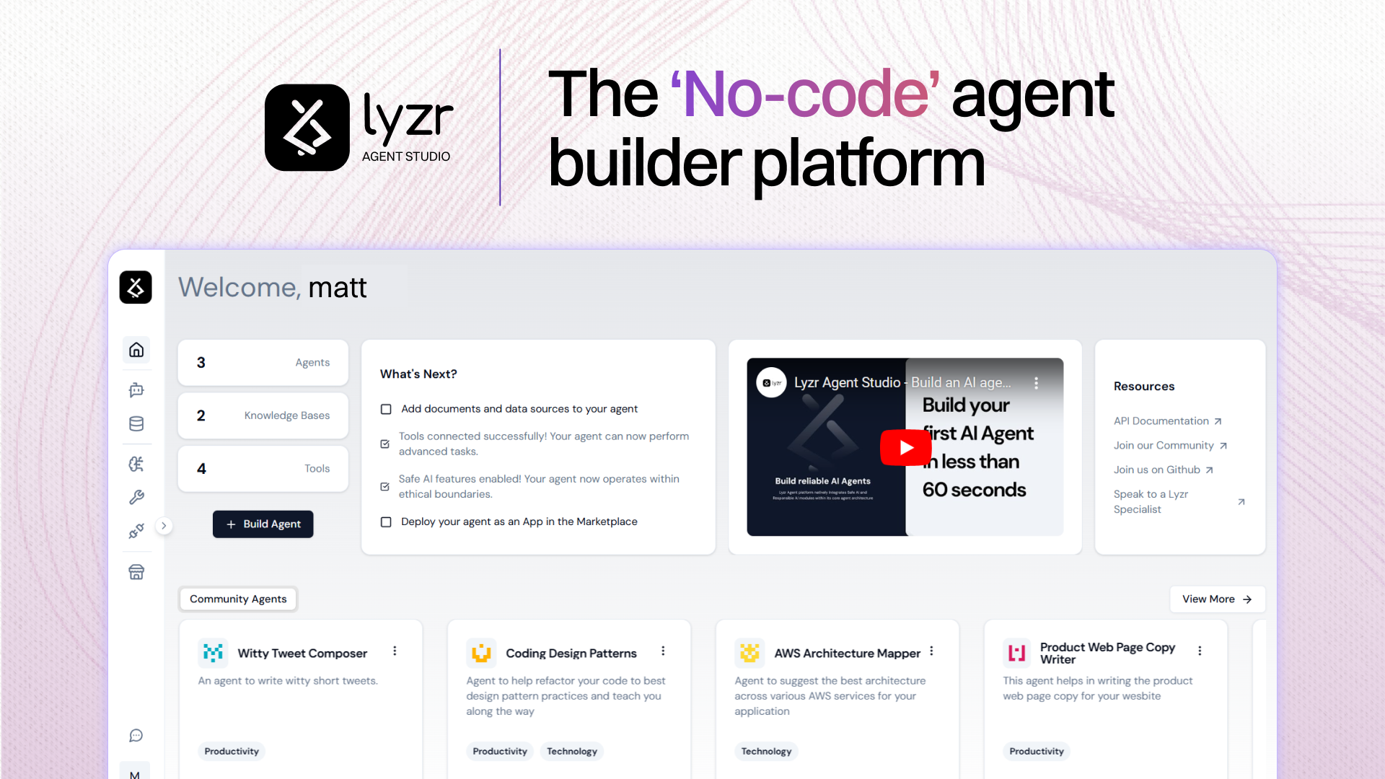Click the sidebar collapse chevron arrow

[x=162, y=526]
